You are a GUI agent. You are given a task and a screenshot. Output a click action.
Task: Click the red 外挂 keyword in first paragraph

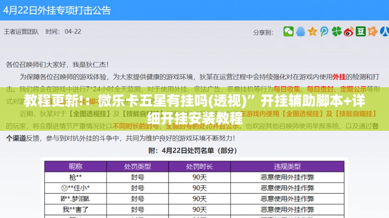[x=339, y=77]
